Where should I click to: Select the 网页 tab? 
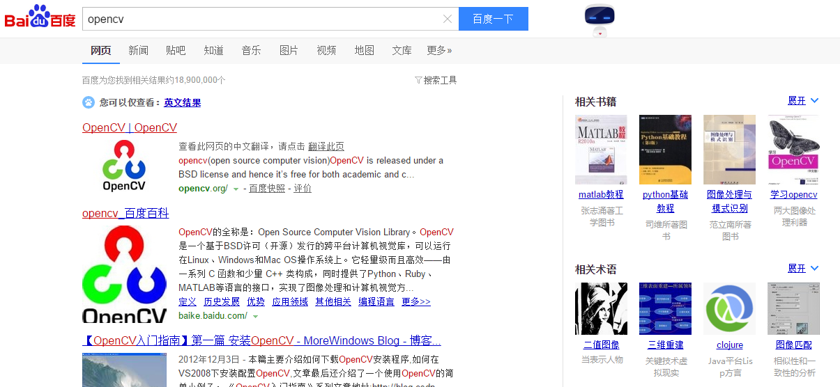[101, 50]
